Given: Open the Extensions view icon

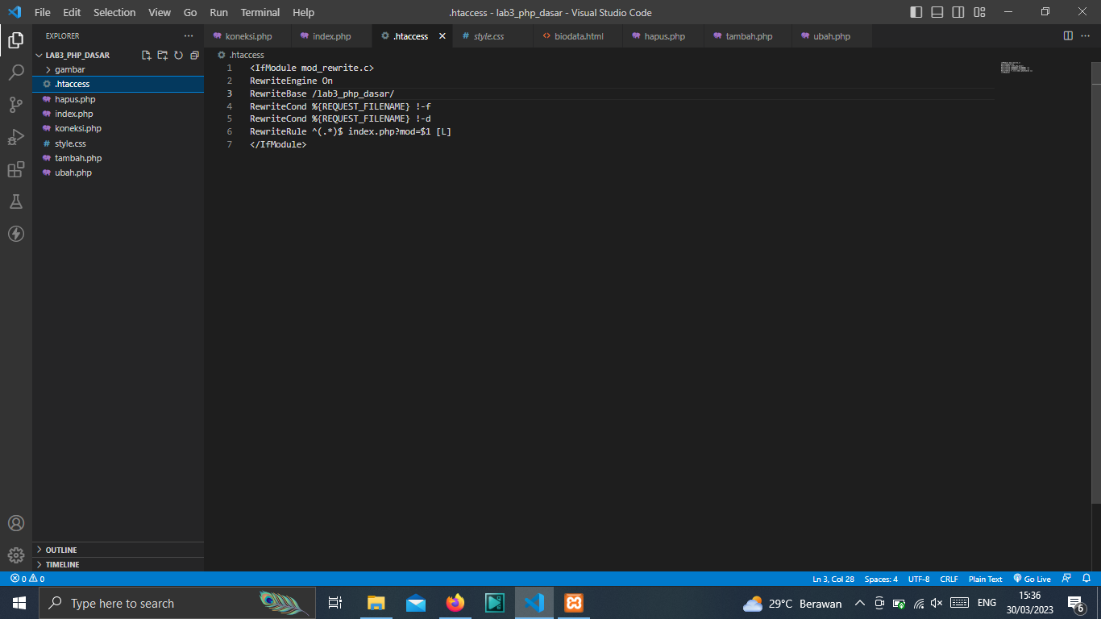Looking at the screenshot, I should click(16, 169).
